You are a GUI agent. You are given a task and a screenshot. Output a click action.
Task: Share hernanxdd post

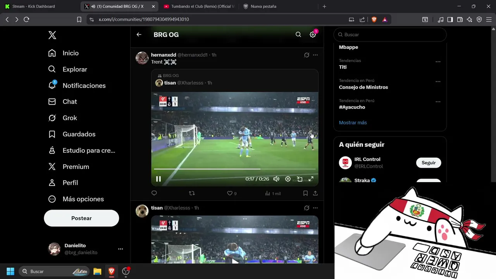tap(315, 193)
